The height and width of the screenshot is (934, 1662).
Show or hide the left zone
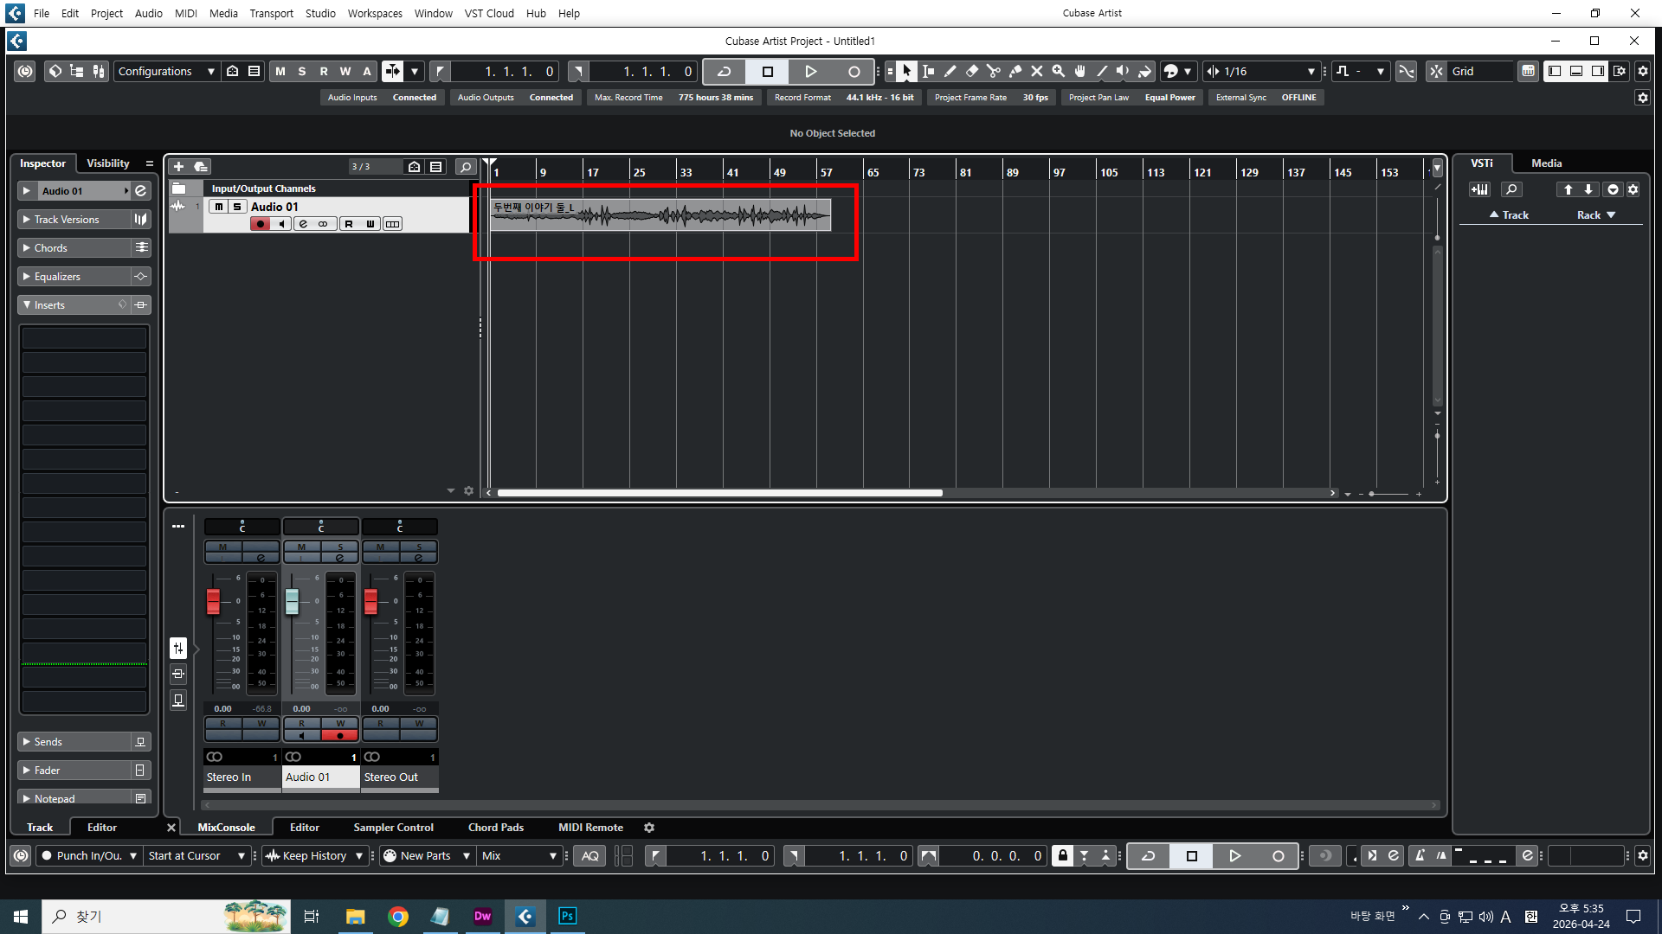(x=1555, y=72)
